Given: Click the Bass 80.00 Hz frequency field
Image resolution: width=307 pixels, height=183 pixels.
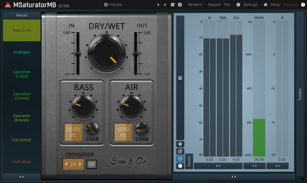Looking at the screenshot, I should click(73, 132).
